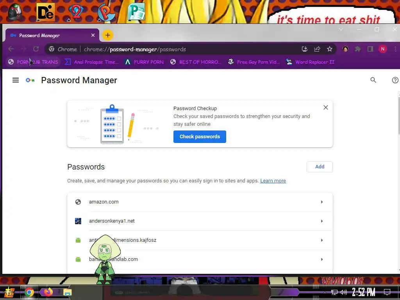Open a new tab with plus button
This screenshot has width=400, height=300.
108,35
